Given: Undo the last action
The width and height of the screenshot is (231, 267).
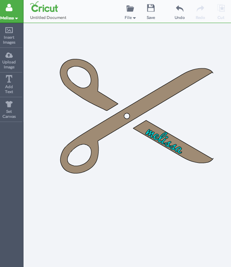Looking at the screenshot, I should click(180, 9).
